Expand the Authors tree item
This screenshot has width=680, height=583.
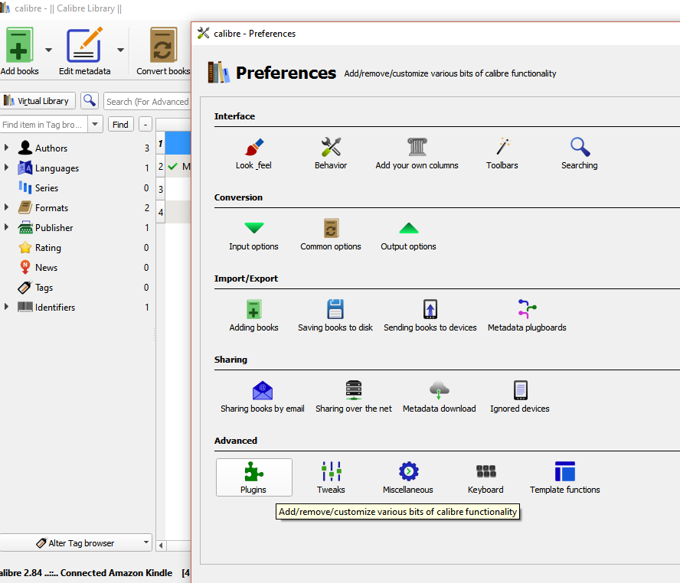[8, 148]
